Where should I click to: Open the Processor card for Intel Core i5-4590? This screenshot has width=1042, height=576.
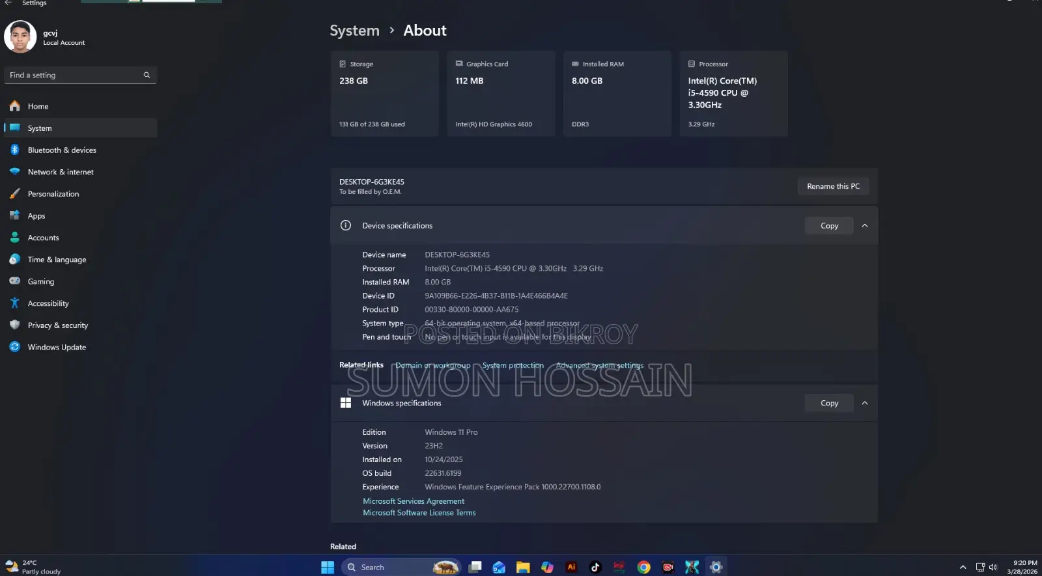pos(733,94)
